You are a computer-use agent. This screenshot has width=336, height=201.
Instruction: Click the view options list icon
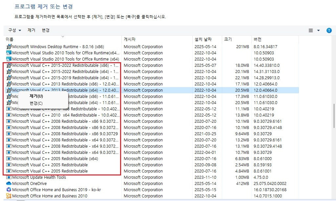pyautogui.click(x=311, y=30)
